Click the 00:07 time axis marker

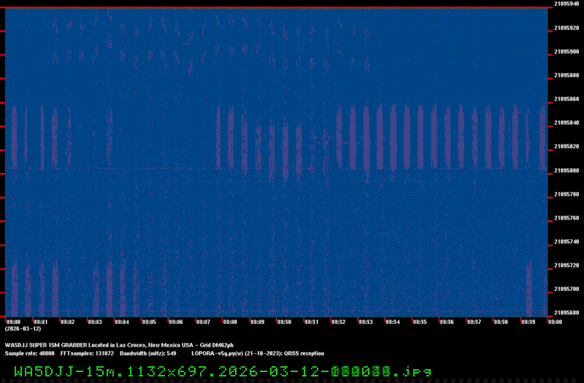[202, 322]
